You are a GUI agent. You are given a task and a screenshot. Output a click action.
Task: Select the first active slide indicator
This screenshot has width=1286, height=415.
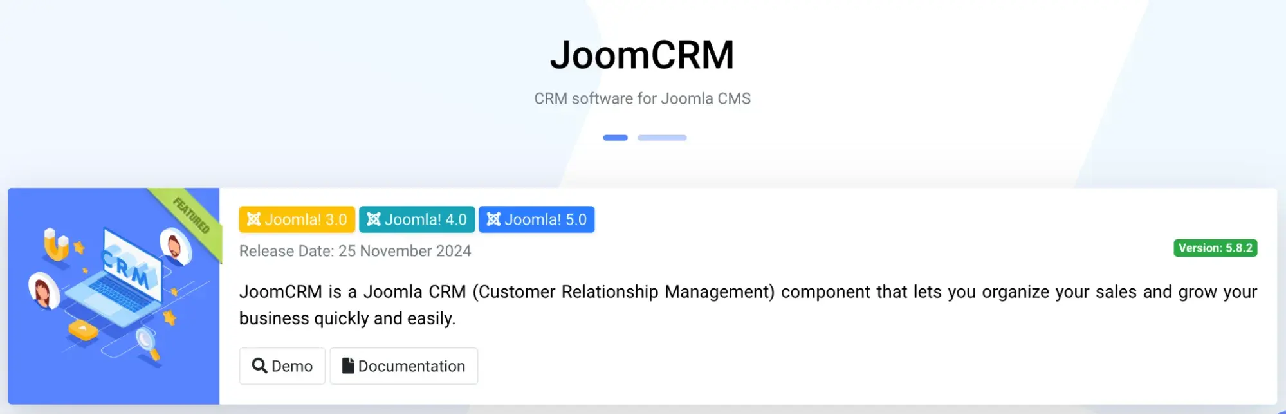click(x=615, y=138)
